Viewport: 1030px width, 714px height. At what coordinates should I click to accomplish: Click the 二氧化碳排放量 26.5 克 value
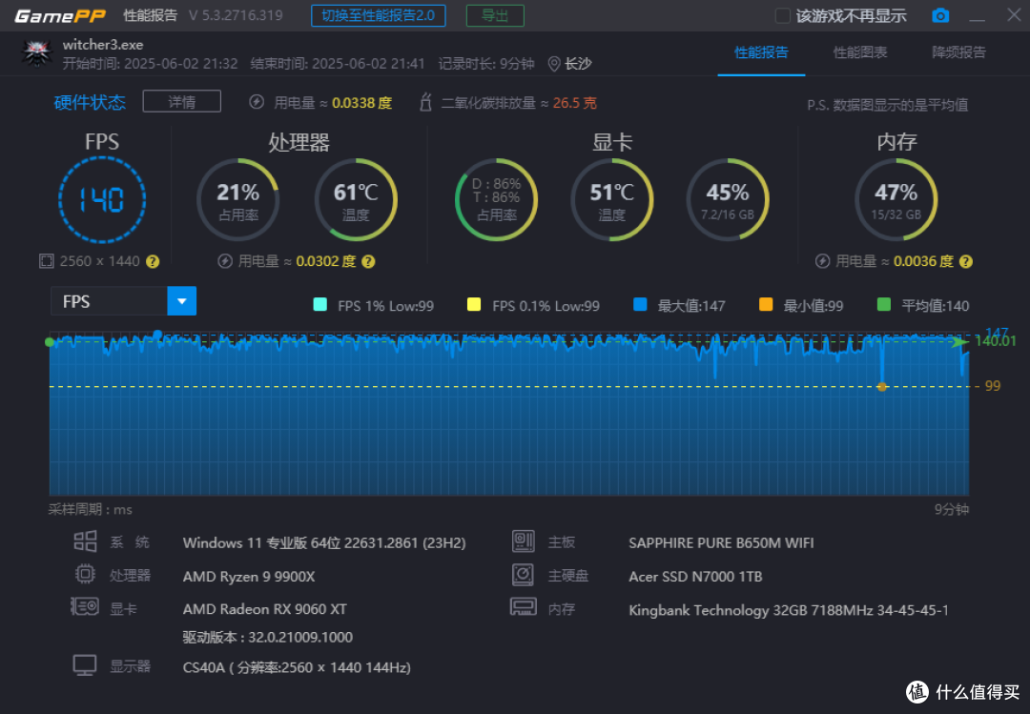pos(575,103)
